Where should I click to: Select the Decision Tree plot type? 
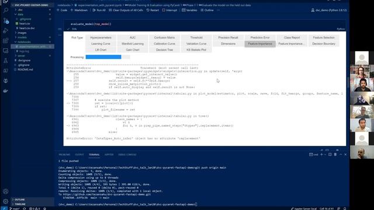tap(164, 50)
